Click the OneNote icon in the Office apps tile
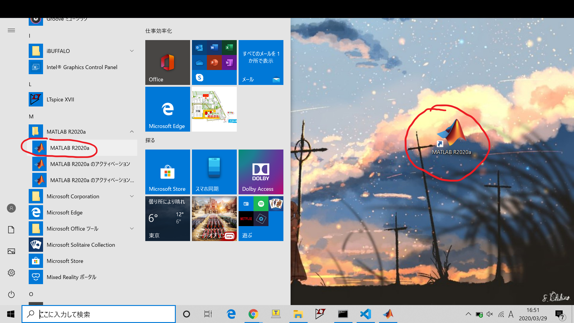This screenshot has height=323, width=574. pyautogui.click(x=229, y=63)
